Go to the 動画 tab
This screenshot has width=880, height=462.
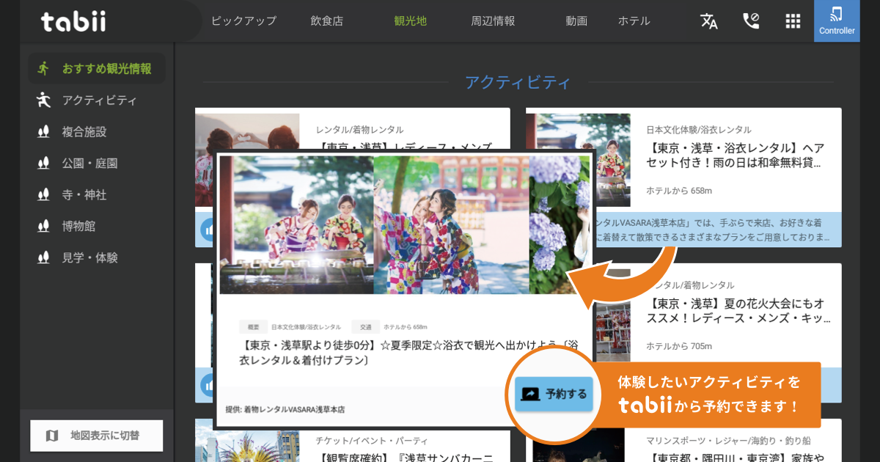pyautogui.click(x=576, y=21)
